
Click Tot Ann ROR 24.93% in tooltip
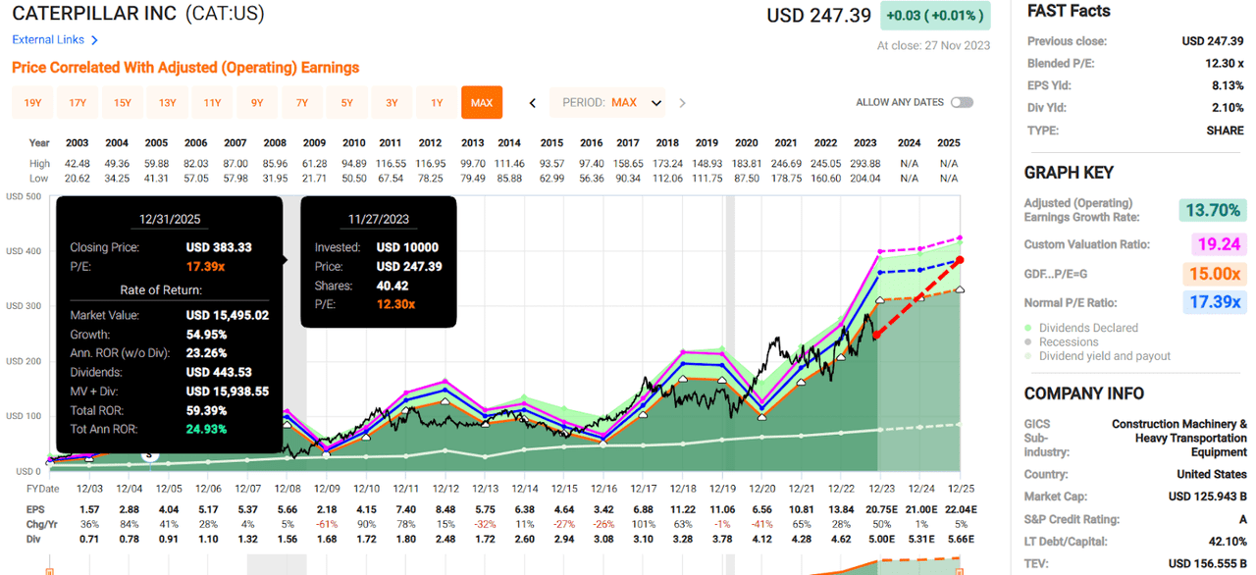(208, 429)
